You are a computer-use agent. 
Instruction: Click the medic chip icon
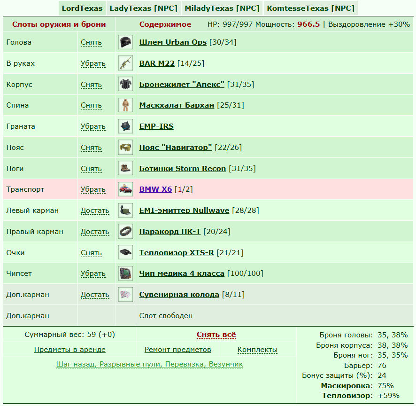[125, 273]
